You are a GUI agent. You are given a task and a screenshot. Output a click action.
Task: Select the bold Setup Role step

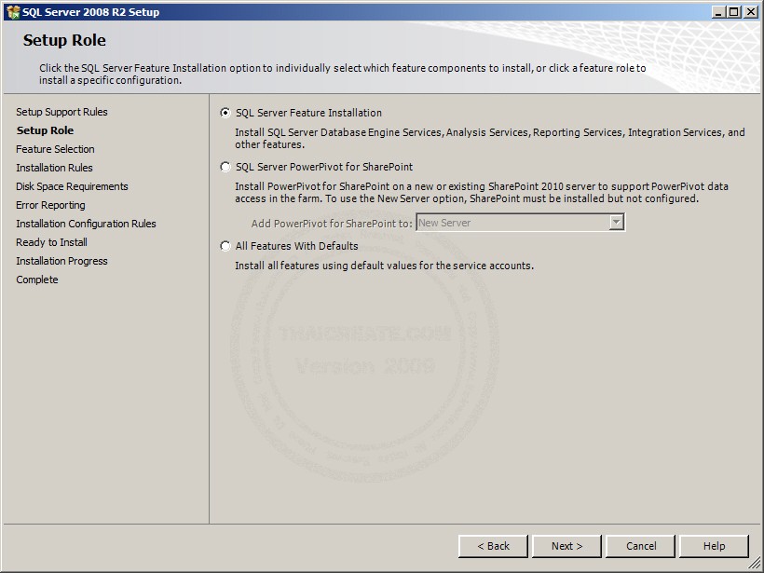tap(45, 130)
